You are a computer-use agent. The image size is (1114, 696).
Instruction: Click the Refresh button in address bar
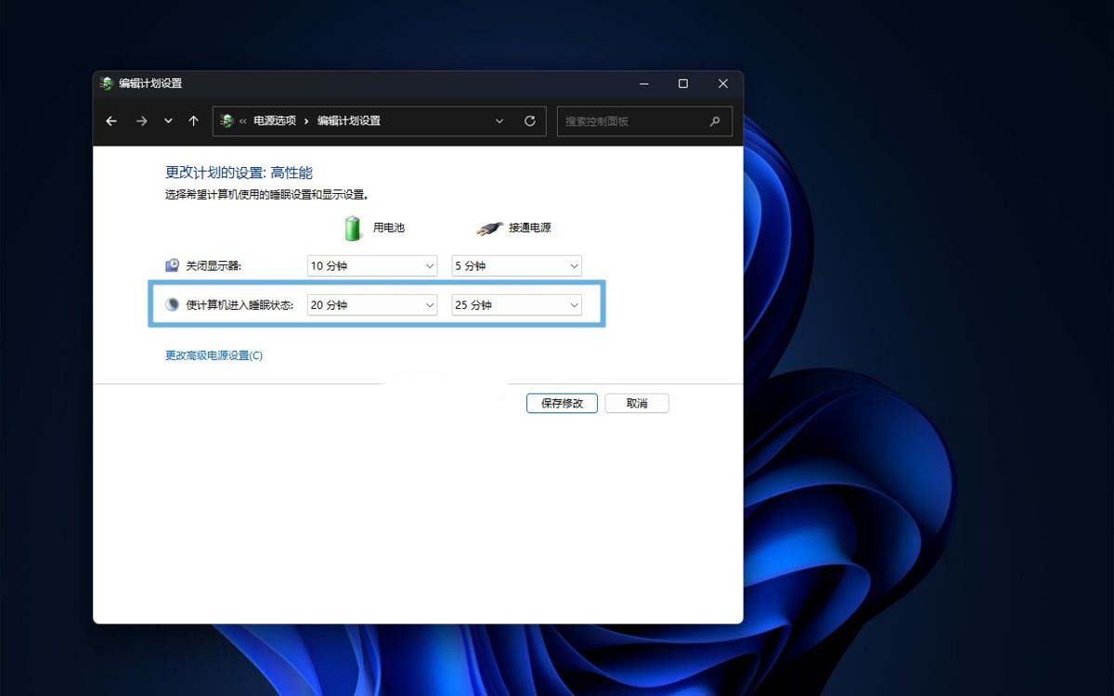(530, 121)
